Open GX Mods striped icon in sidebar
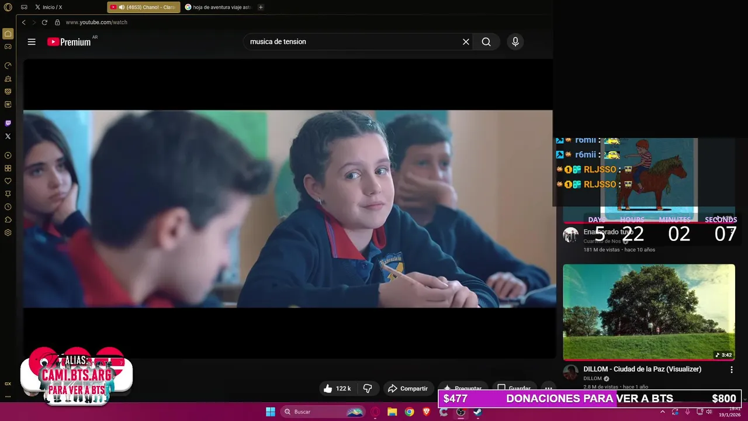The height and width of the screenshot is (421, 748). [x=8, y=91]
